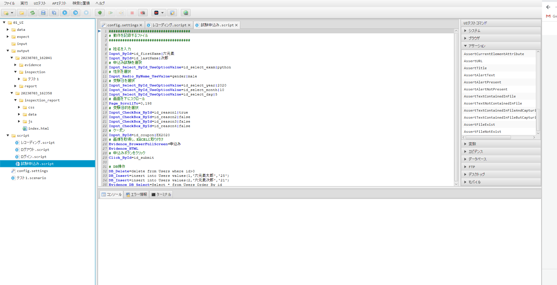557x285 pixels.
Task: Select the コンソール tab
Action: [111, 194]
